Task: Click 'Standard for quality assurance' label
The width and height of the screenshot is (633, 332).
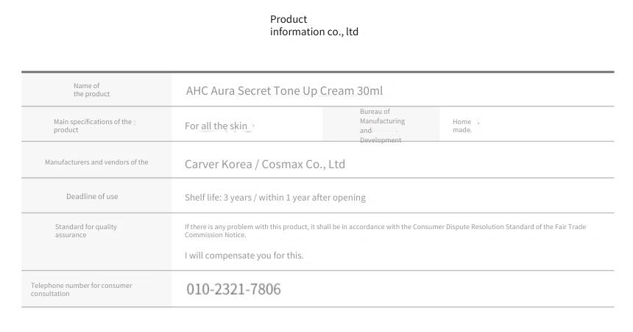Action: 86,231
